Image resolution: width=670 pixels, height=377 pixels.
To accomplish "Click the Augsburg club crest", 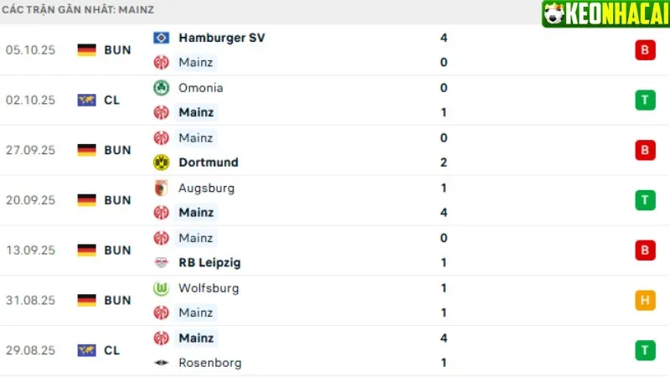I will 162,188.
